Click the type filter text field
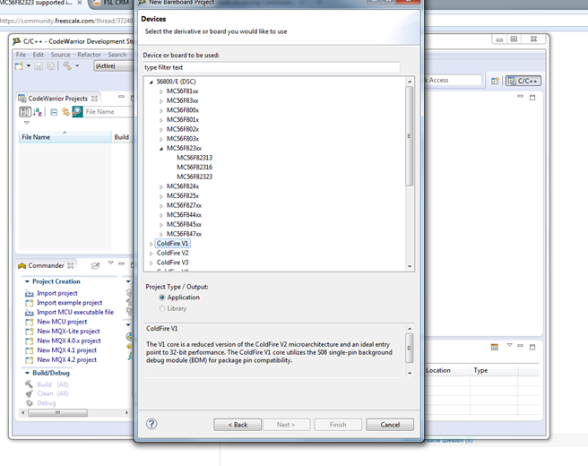The height and width of the screenshot is (466, 588). coord(271,67)
